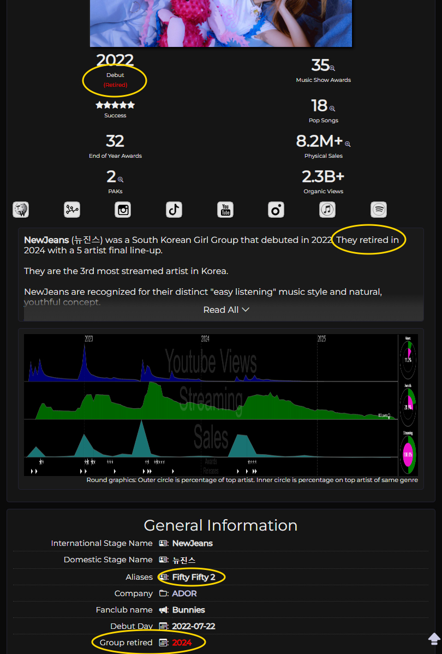Click the magnifier beside 2 PAKs
The image size is (442, 654).
[x=121, y=180]
